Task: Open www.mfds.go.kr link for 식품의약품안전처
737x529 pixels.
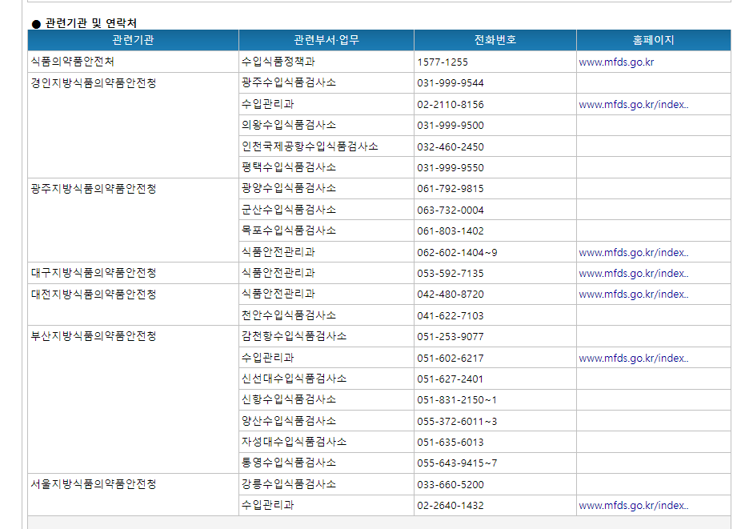Action: 616,62
